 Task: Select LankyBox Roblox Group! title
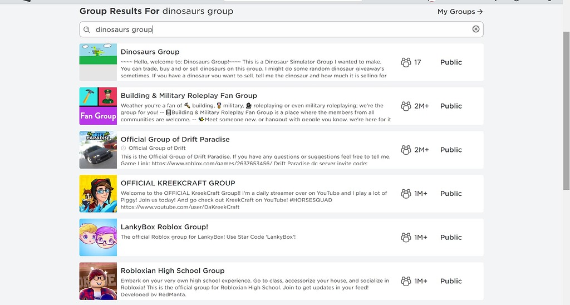coord(164,227)
